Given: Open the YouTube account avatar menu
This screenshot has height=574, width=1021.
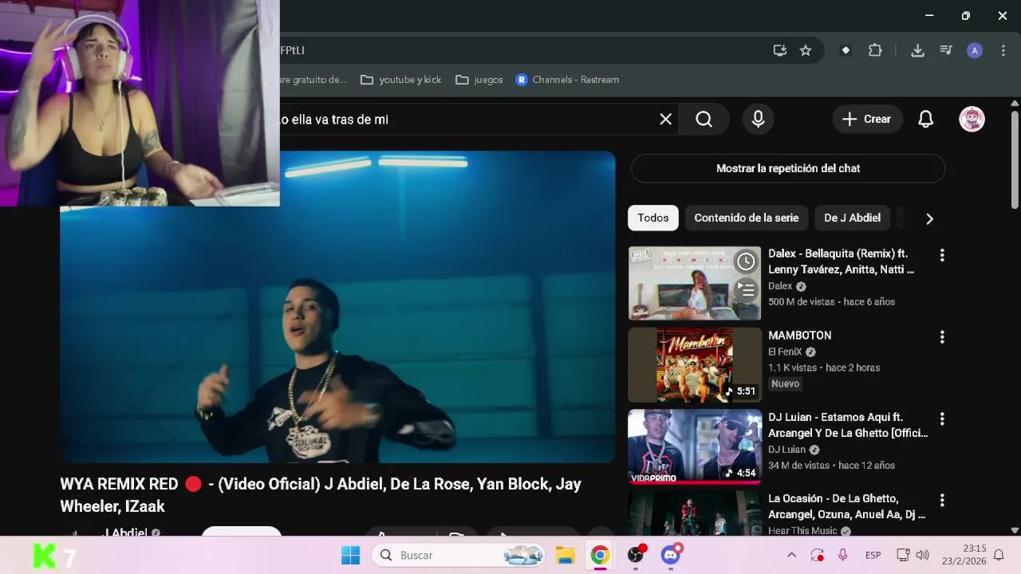Looking at the screenshot, I should pos(972,120).
